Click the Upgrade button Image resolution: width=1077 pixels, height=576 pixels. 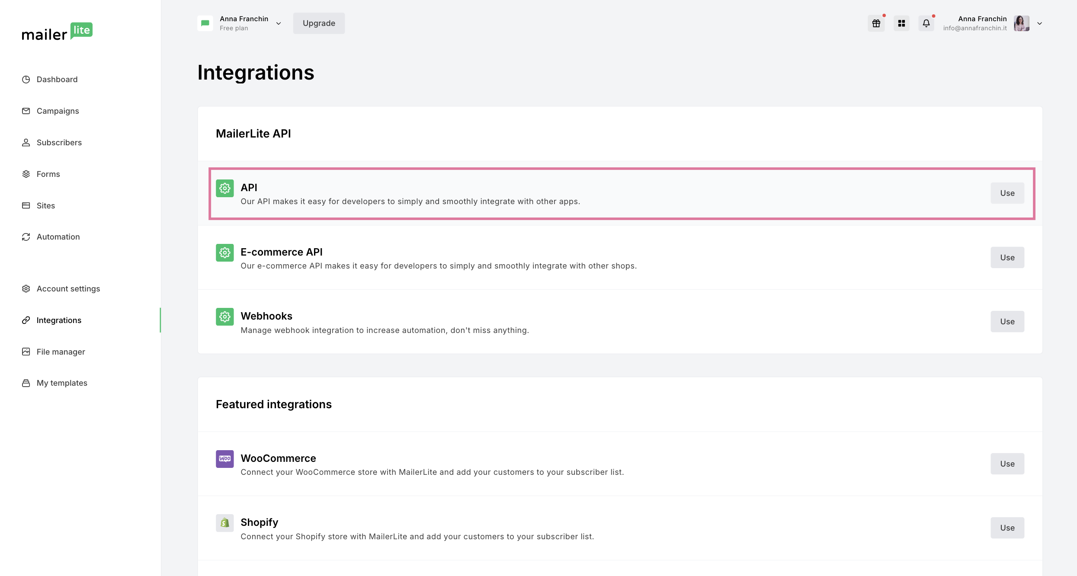tap(319, 23)
